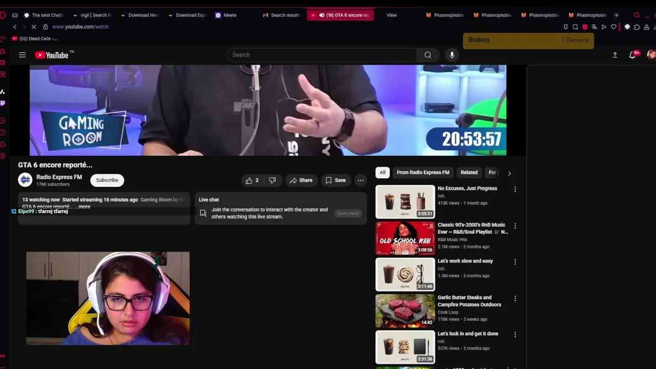
Task: Open options for Garlic Butter Steaks video
Action: pyautogui.click(x=515, y=298)
